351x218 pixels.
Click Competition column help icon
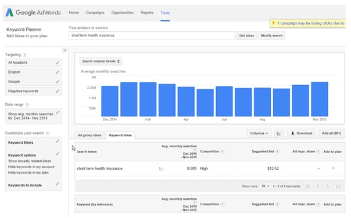tap(223, 152)
